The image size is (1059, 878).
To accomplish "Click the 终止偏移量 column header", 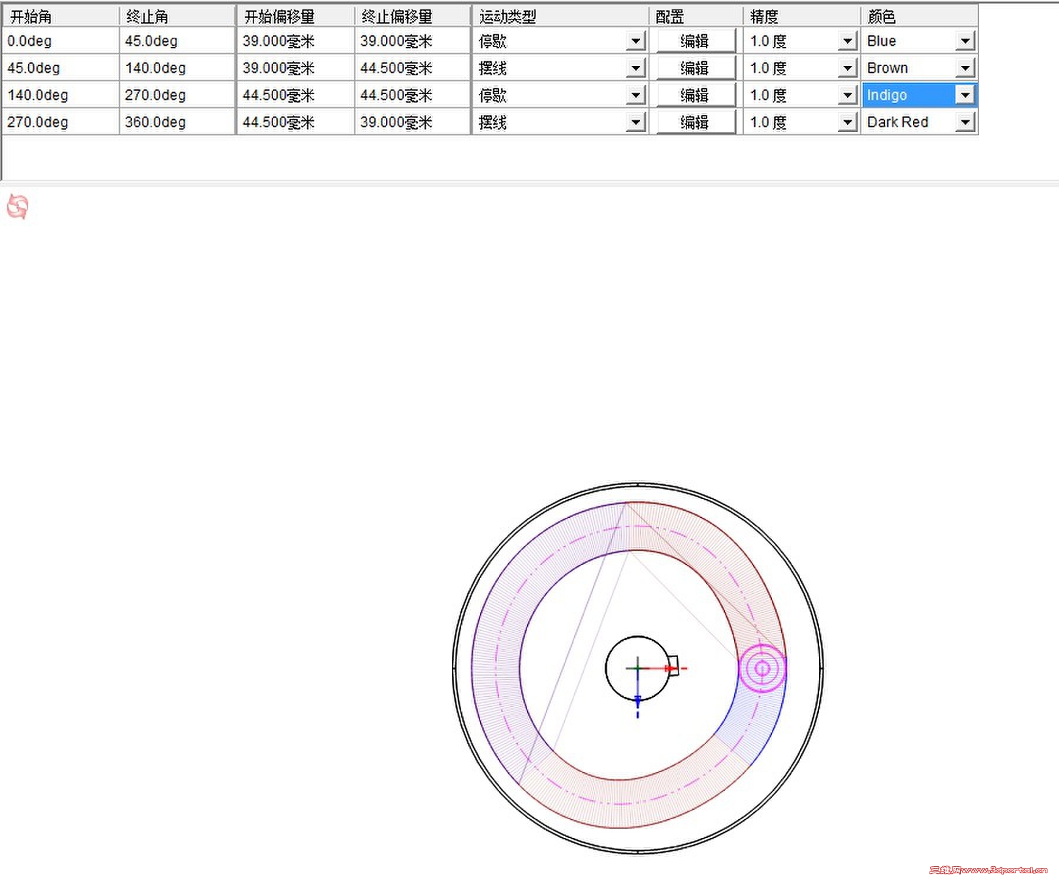I will point(412,16).
